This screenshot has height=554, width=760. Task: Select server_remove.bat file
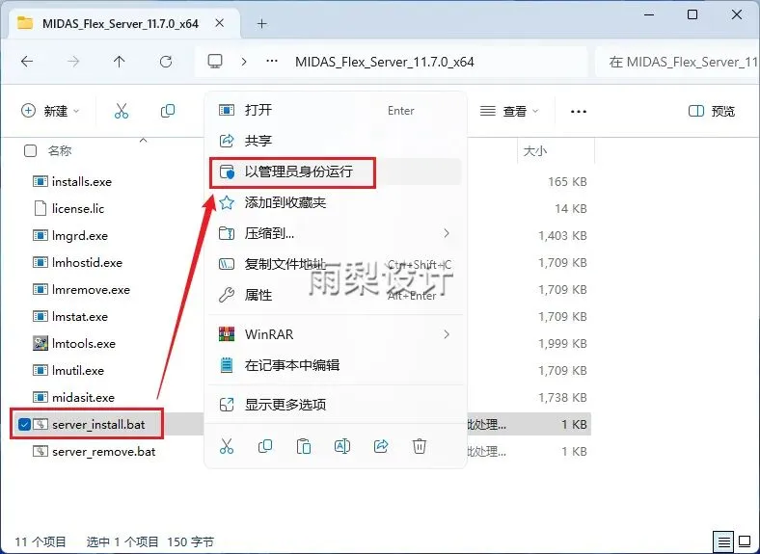coord(104,452)
